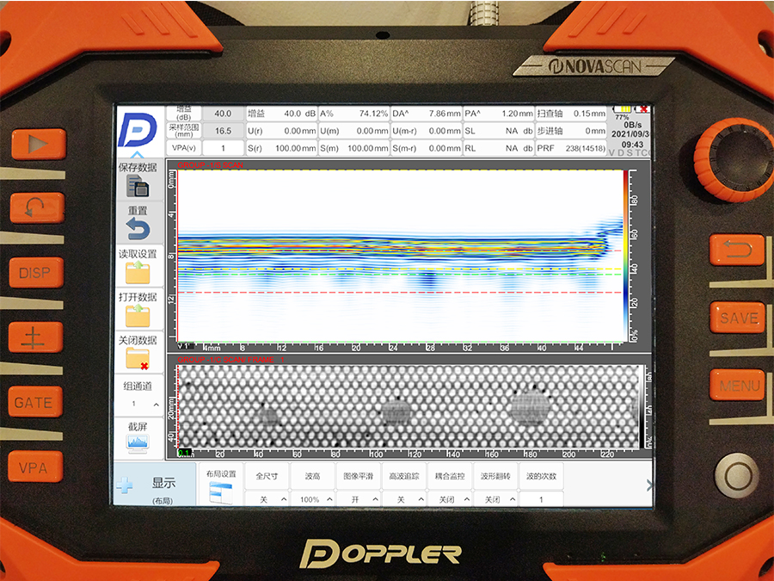774x581 pixels.
Task: Tap the 保存数据 save data icon
Action: click(138, 189)
